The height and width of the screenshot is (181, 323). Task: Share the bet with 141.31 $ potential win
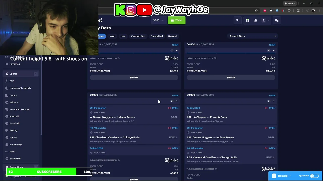click(134, 78)
